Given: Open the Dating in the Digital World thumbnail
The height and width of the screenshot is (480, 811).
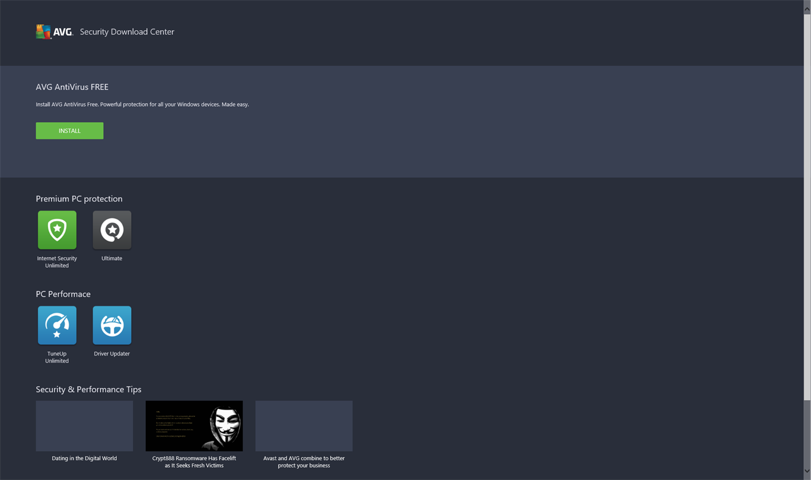Looking at the screenshot, I should tap(84, 426).
